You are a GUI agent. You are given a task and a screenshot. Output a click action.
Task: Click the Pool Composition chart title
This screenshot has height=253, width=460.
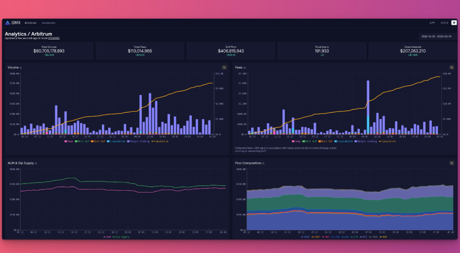click(248, 163)
